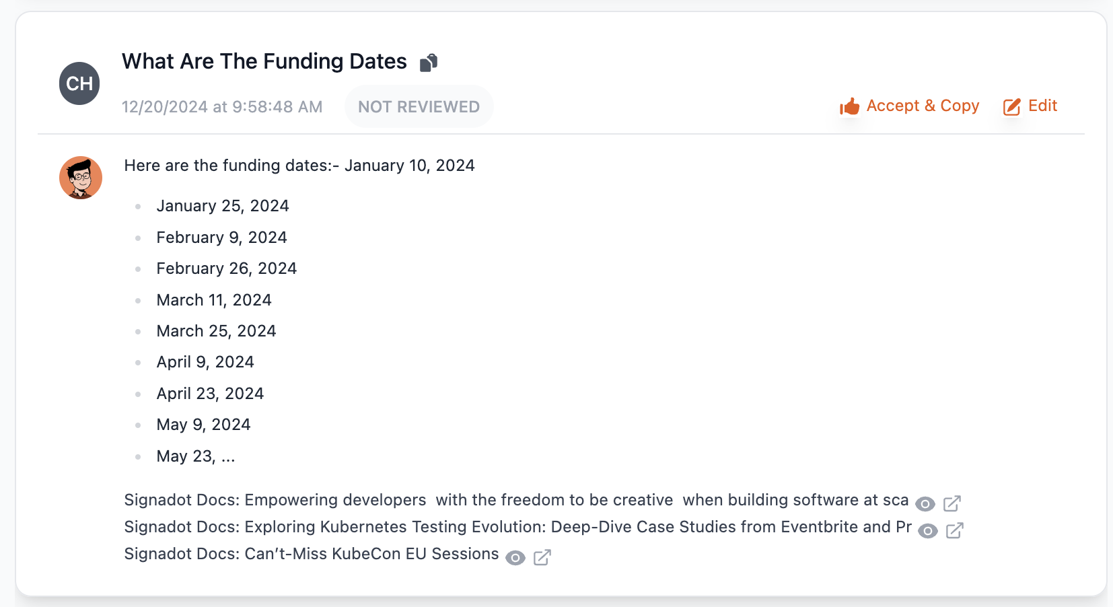Open the Kubernetes Testing Evolution source externally

(954, 530)
